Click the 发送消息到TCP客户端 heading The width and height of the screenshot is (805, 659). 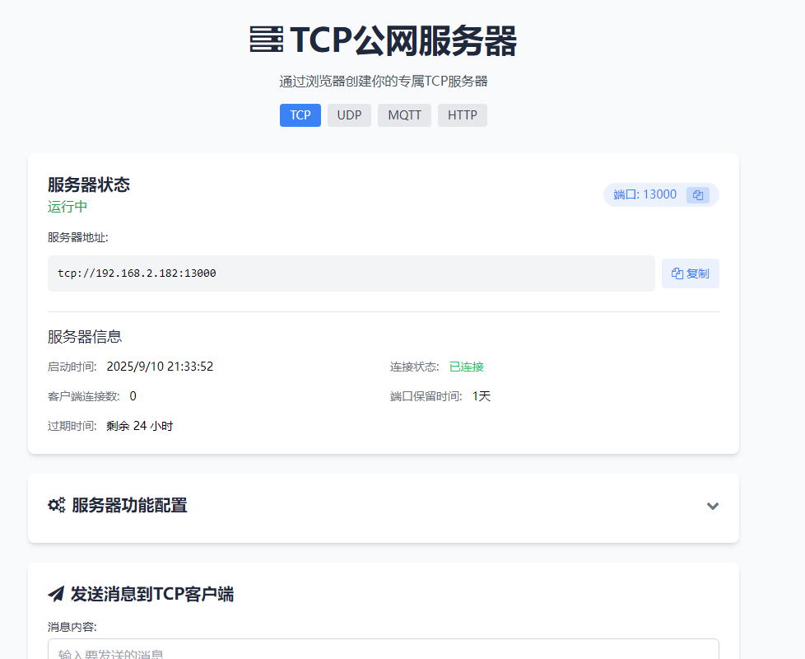tap(152, 594)
